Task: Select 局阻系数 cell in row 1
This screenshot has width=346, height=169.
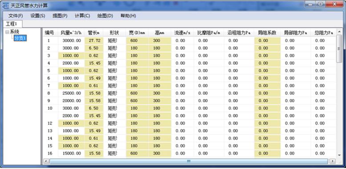Action: (267, 40)
